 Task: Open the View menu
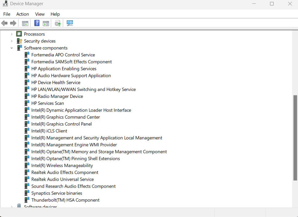[40, 14]
